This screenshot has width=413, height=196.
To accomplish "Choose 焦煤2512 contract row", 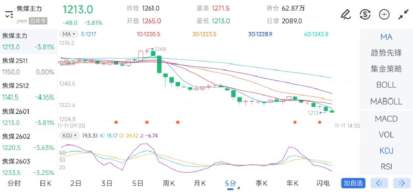I will tap(28, 91).
